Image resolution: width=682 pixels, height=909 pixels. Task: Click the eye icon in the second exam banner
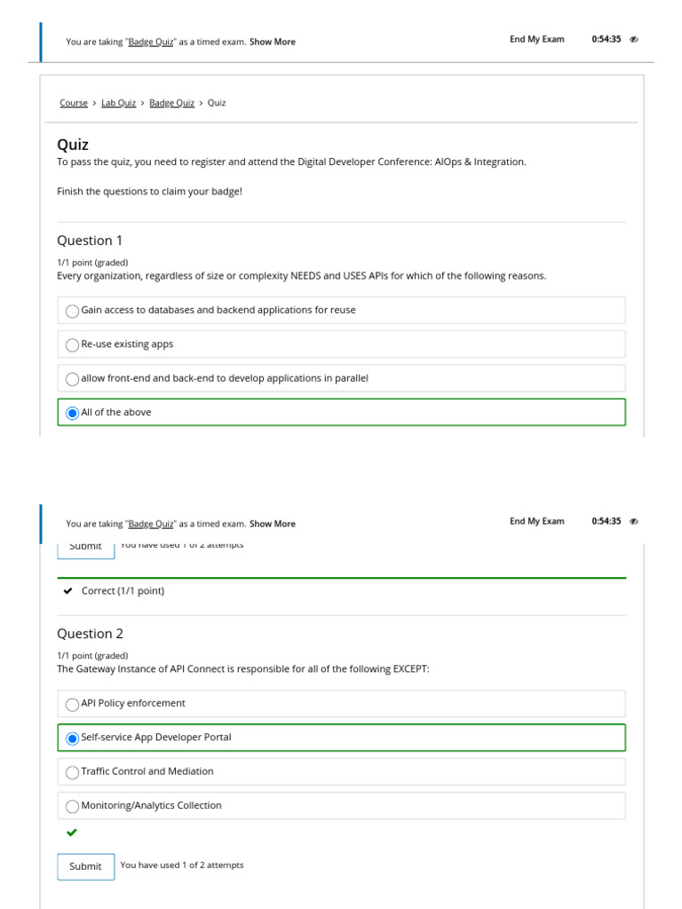(x=634, y=522)
